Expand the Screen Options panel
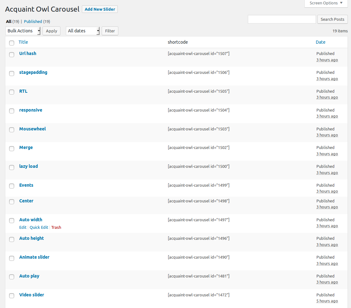351x308 pixels. [x=326, y=3]
